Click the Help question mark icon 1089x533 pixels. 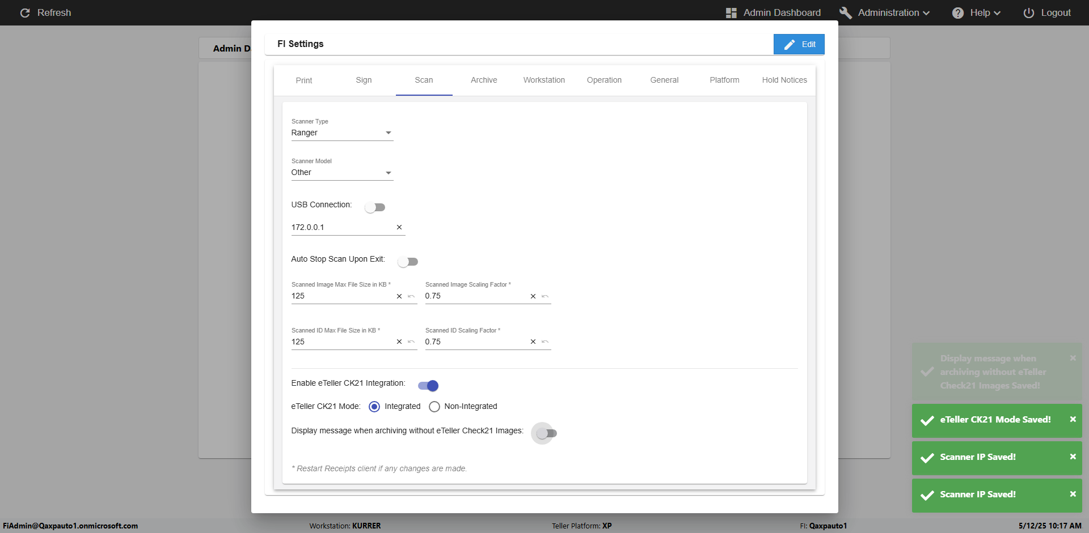coord(958,12)
